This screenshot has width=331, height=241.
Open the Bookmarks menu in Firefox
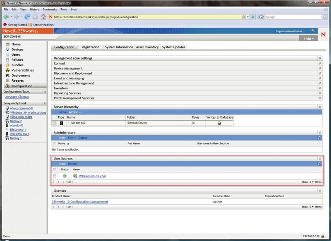[x=50, y=10]
